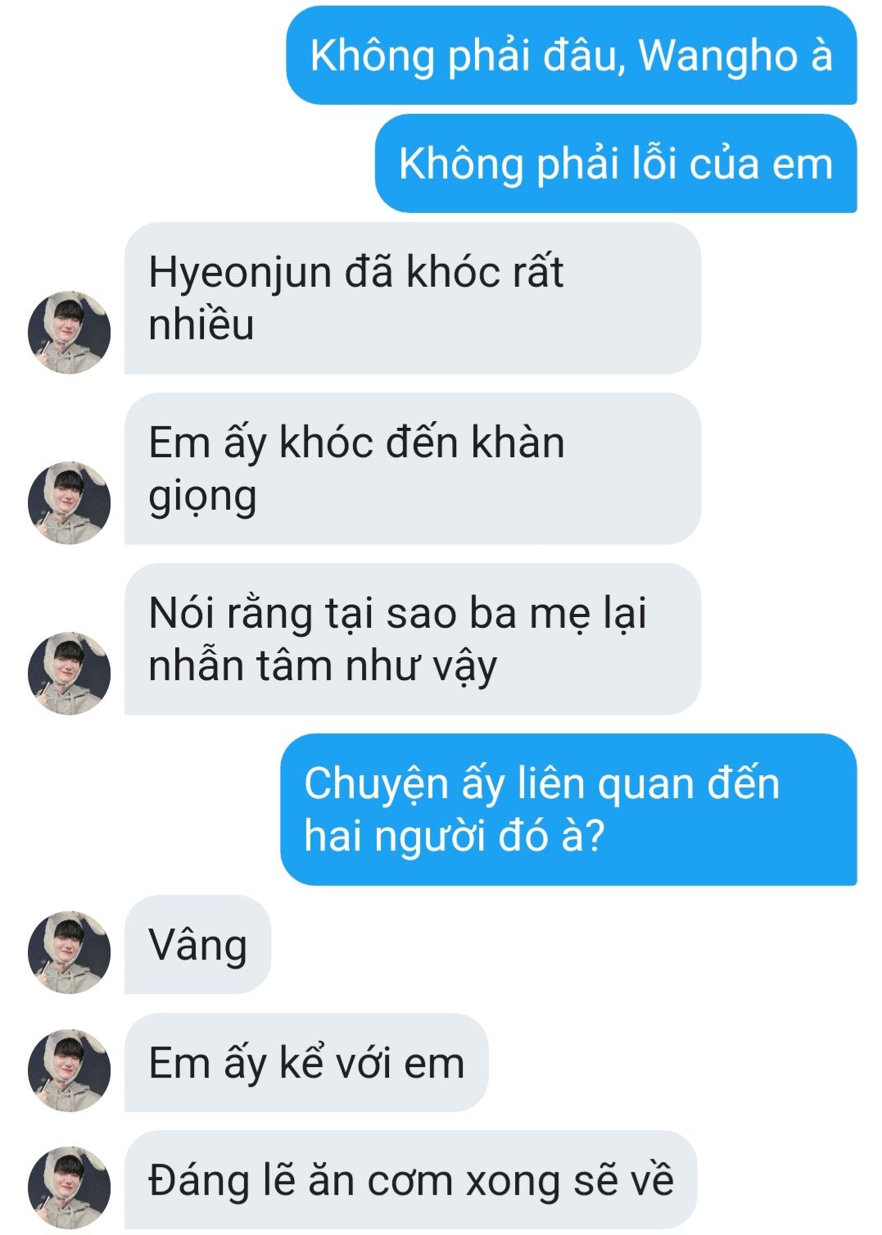Tap the "Nói rằng tại sao ba mẹ" message
882x1235 pixels.
tap(413, 639)
